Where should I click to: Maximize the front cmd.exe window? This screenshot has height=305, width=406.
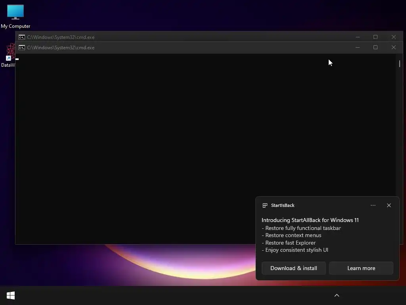coord(375,48)
